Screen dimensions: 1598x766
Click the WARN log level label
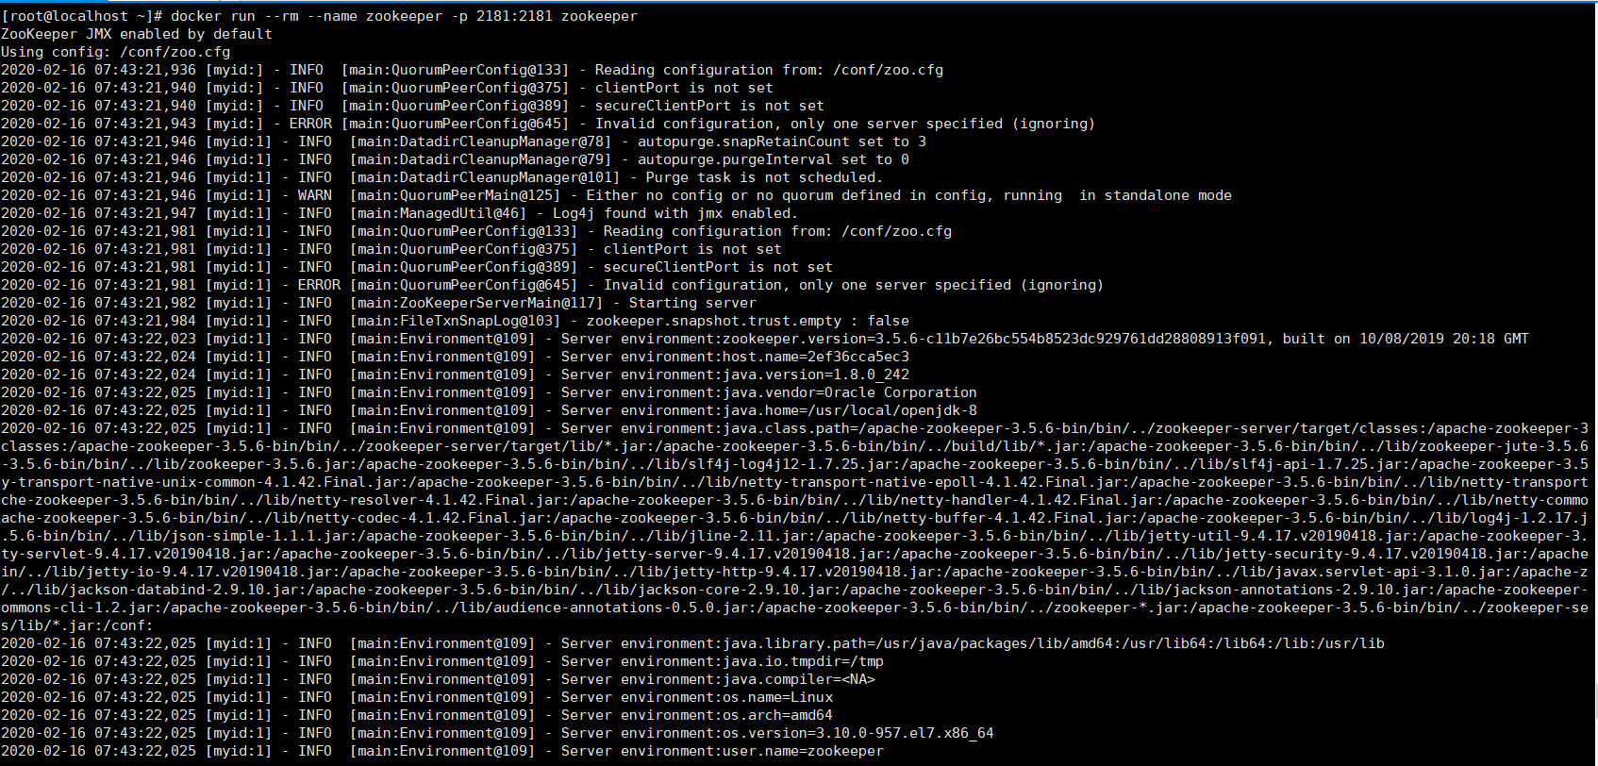314,195
